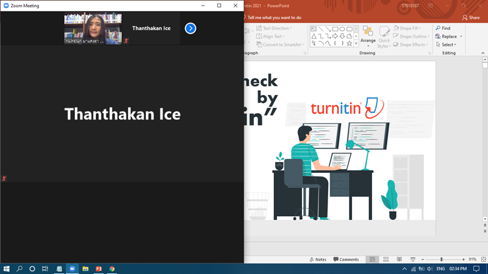488x274 pixels.
Task: Toggle the Notes pane
Action: [317, 259]
